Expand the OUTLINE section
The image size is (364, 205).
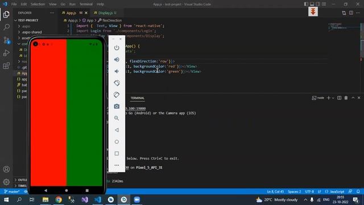coord(21,180)
